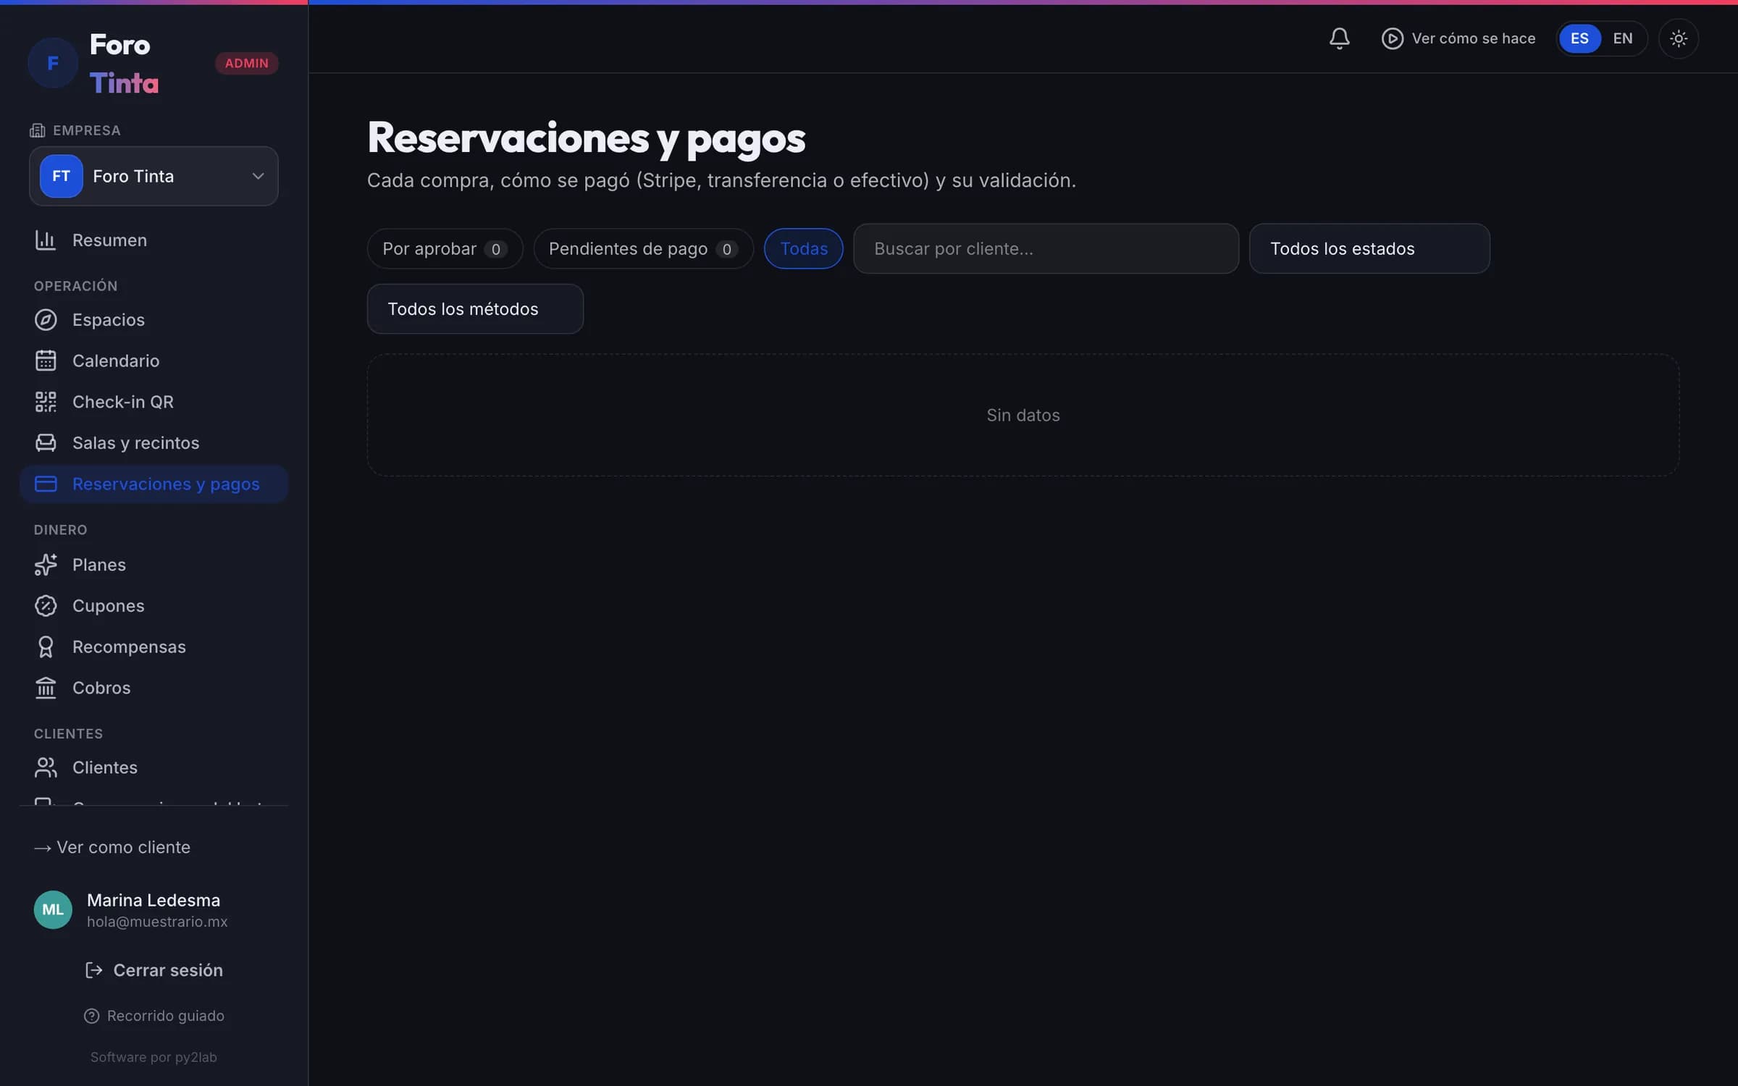Click the Resumen bar chart icon
This screenshot has height=1086, width=1738.
46,240
